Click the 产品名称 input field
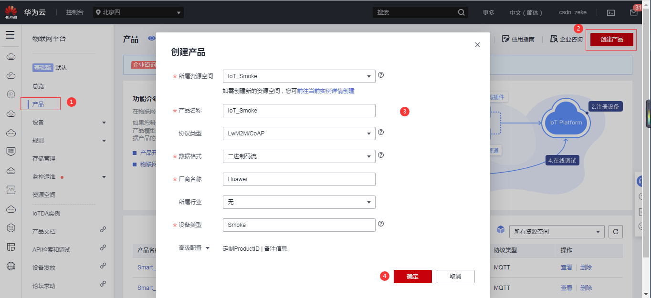This screenshot has width=651, height=298. click(299, 111)
